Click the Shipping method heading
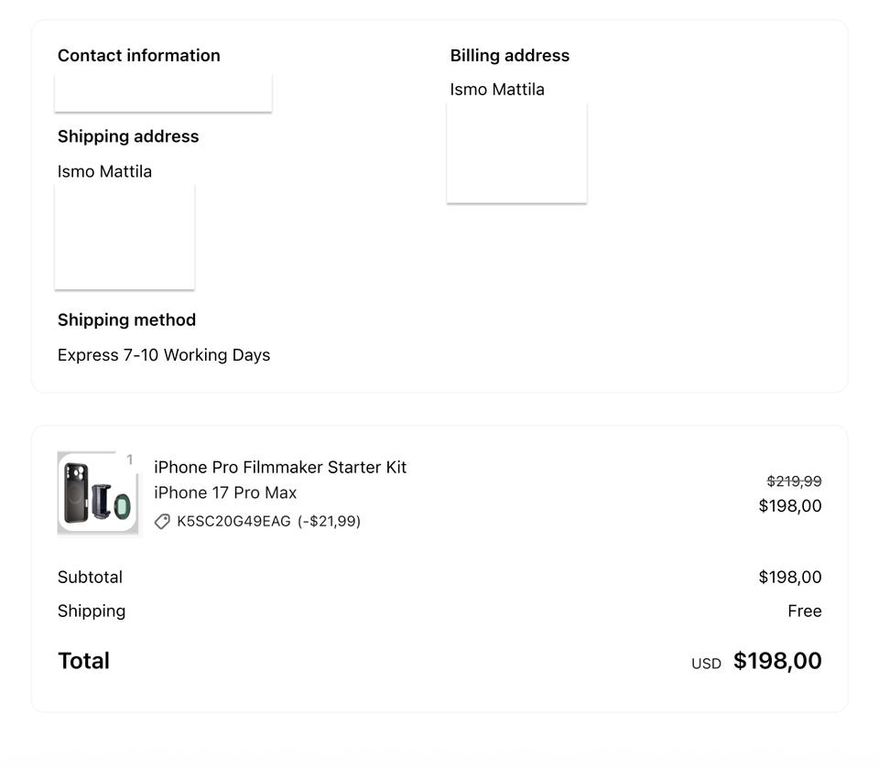 [x=126, y=320]
